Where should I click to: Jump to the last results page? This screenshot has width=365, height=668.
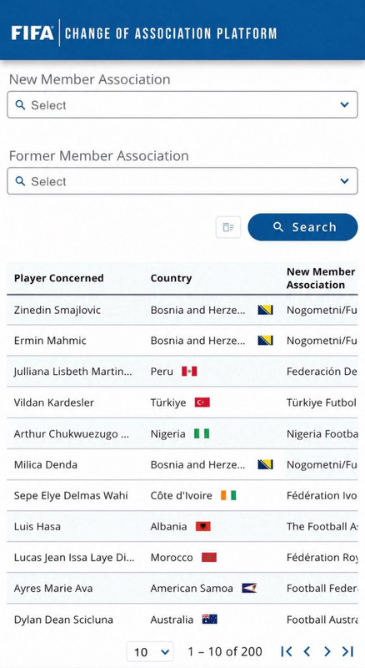pyautogui.click(x=347, y=651)
